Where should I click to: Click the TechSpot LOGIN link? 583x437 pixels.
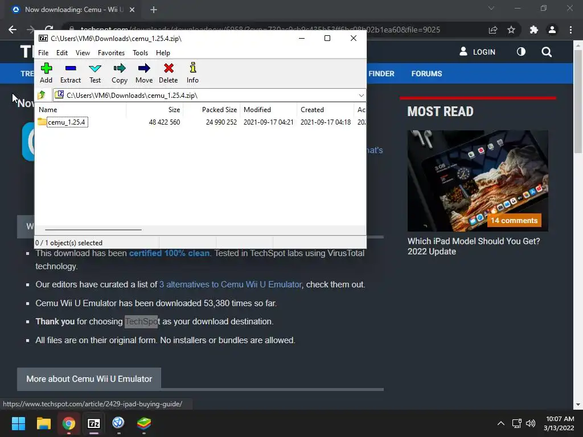click(x=478, y=52)
